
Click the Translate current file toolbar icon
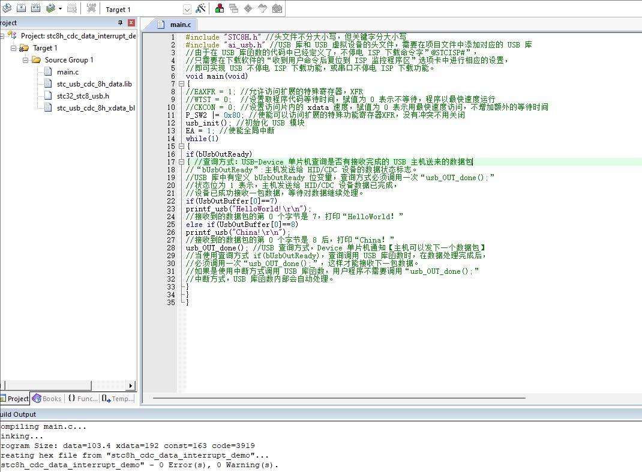(7, 8)
